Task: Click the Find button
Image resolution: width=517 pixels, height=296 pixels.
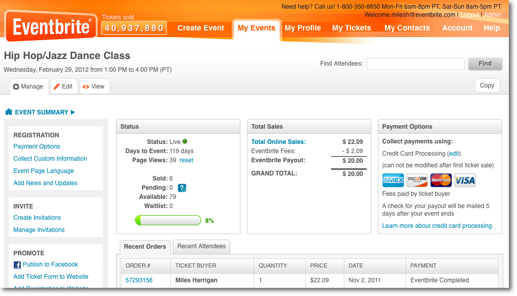Action: coord(485,64)
